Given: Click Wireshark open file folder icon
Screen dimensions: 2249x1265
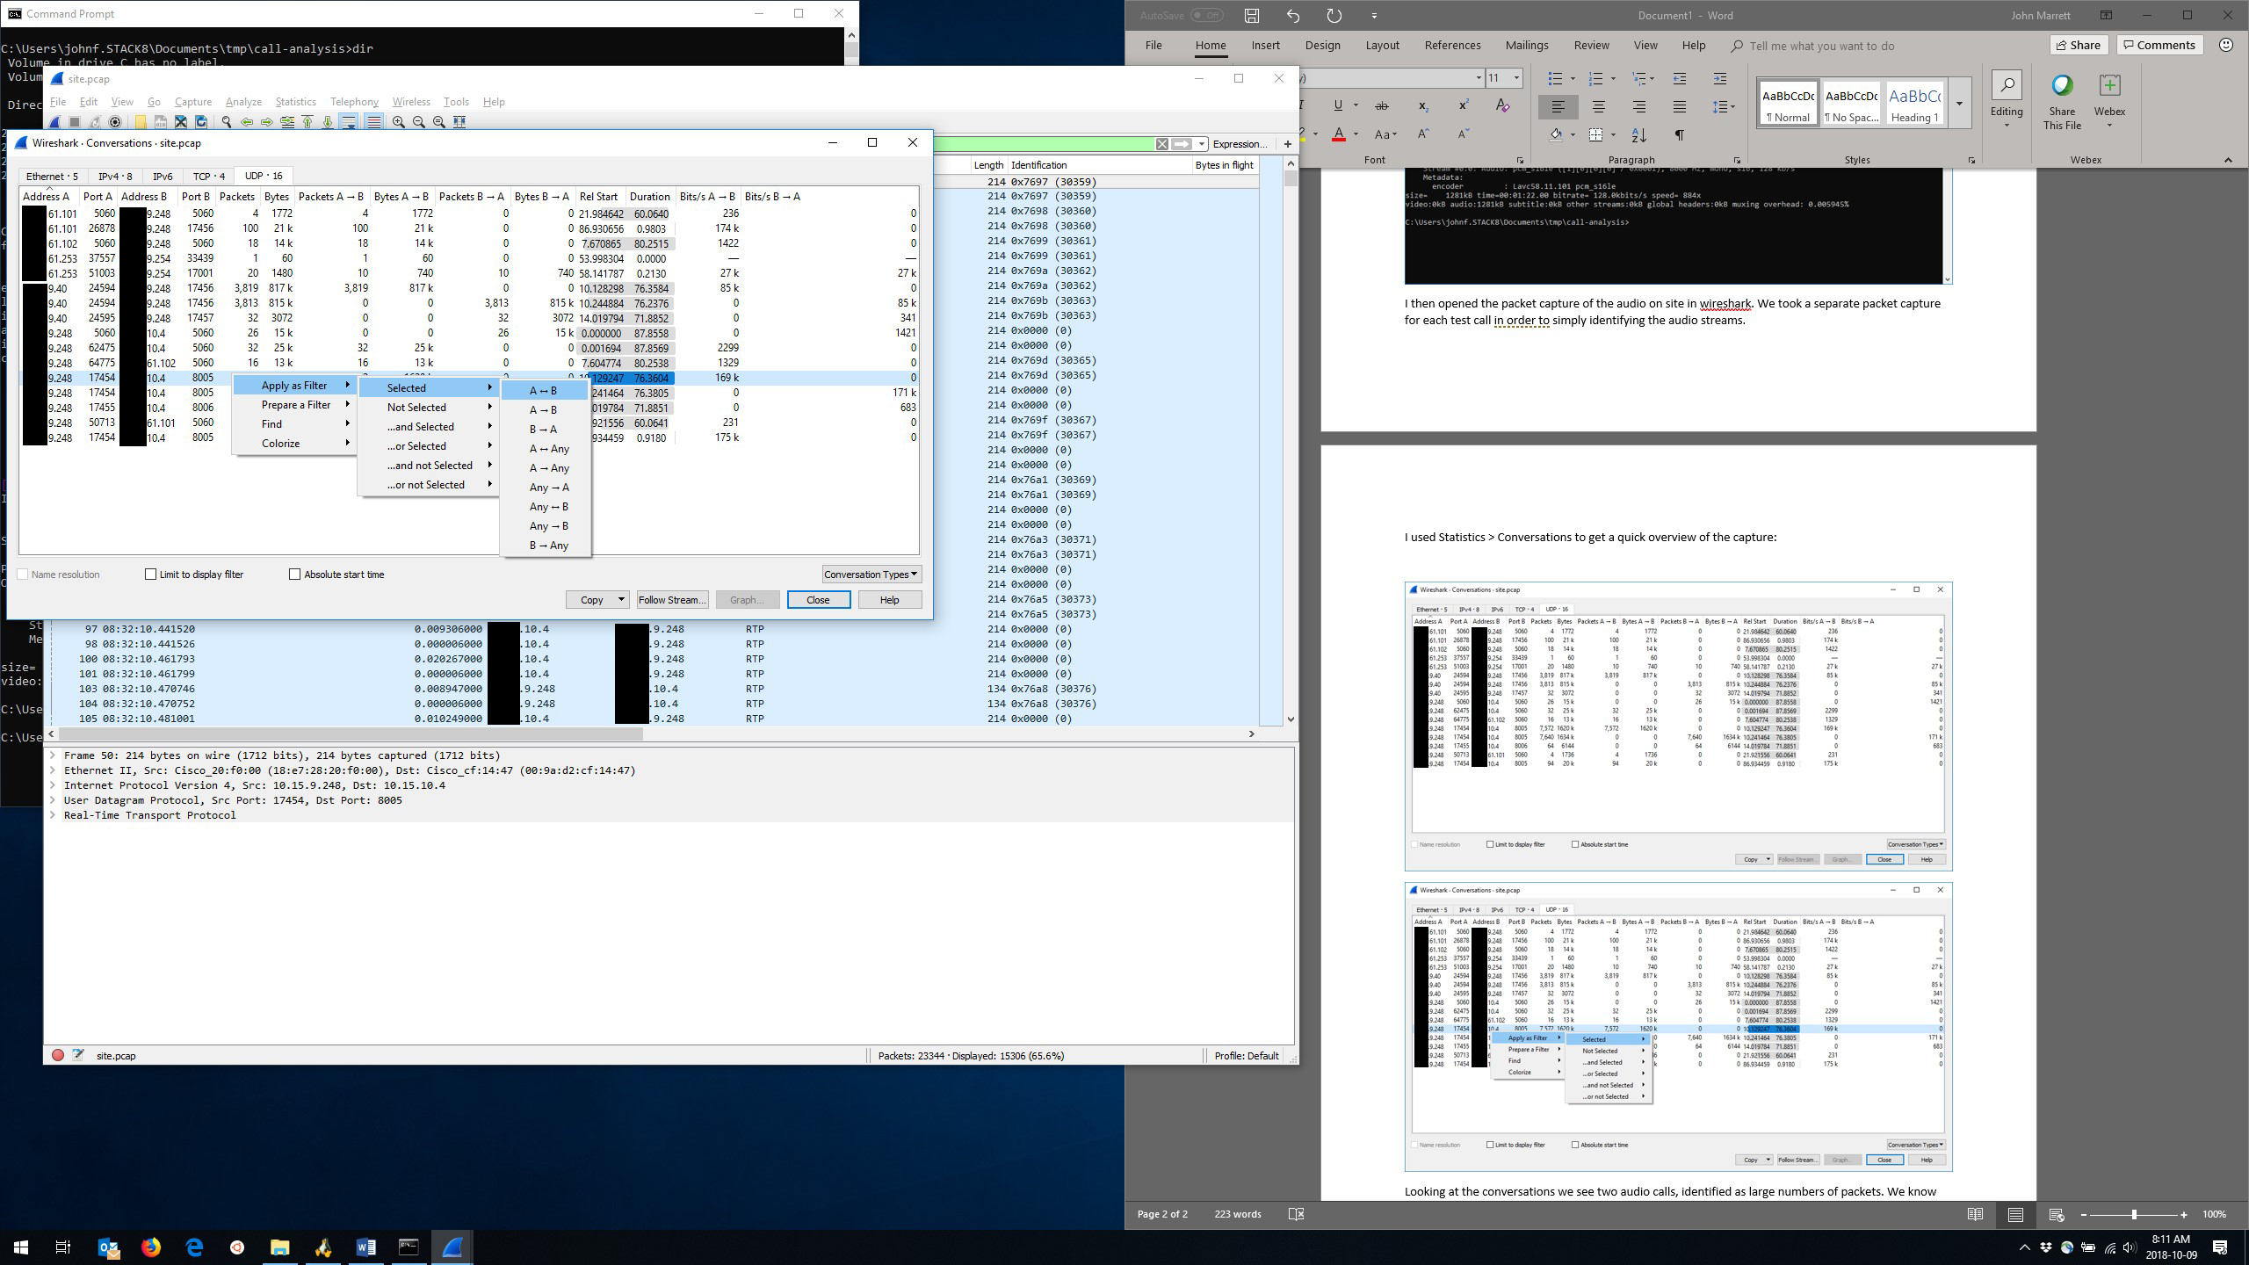Looking at the screenshot, I should pyautogui.click(x=140, y=122).
